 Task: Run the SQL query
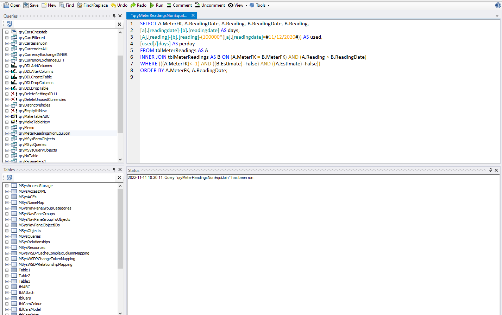[157, 5]
